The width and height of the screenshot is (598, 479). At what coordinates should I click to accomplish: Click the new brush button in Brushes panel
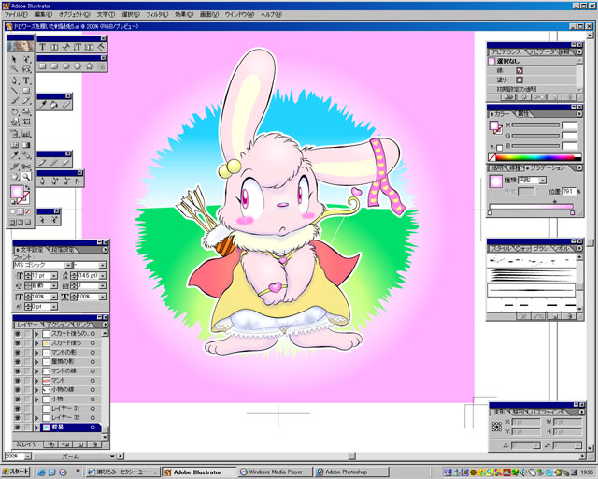coord(554,316)
